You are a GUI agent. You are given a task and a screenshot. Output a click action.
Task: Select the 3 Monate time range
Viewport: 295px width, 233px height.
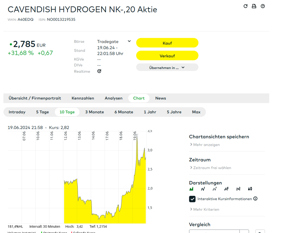[x=94, y=112]
